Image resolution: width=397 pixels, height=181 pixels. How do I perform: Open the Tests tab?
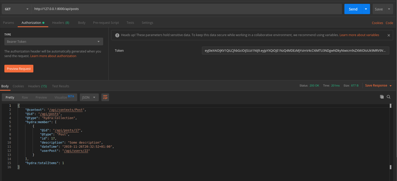130,23
